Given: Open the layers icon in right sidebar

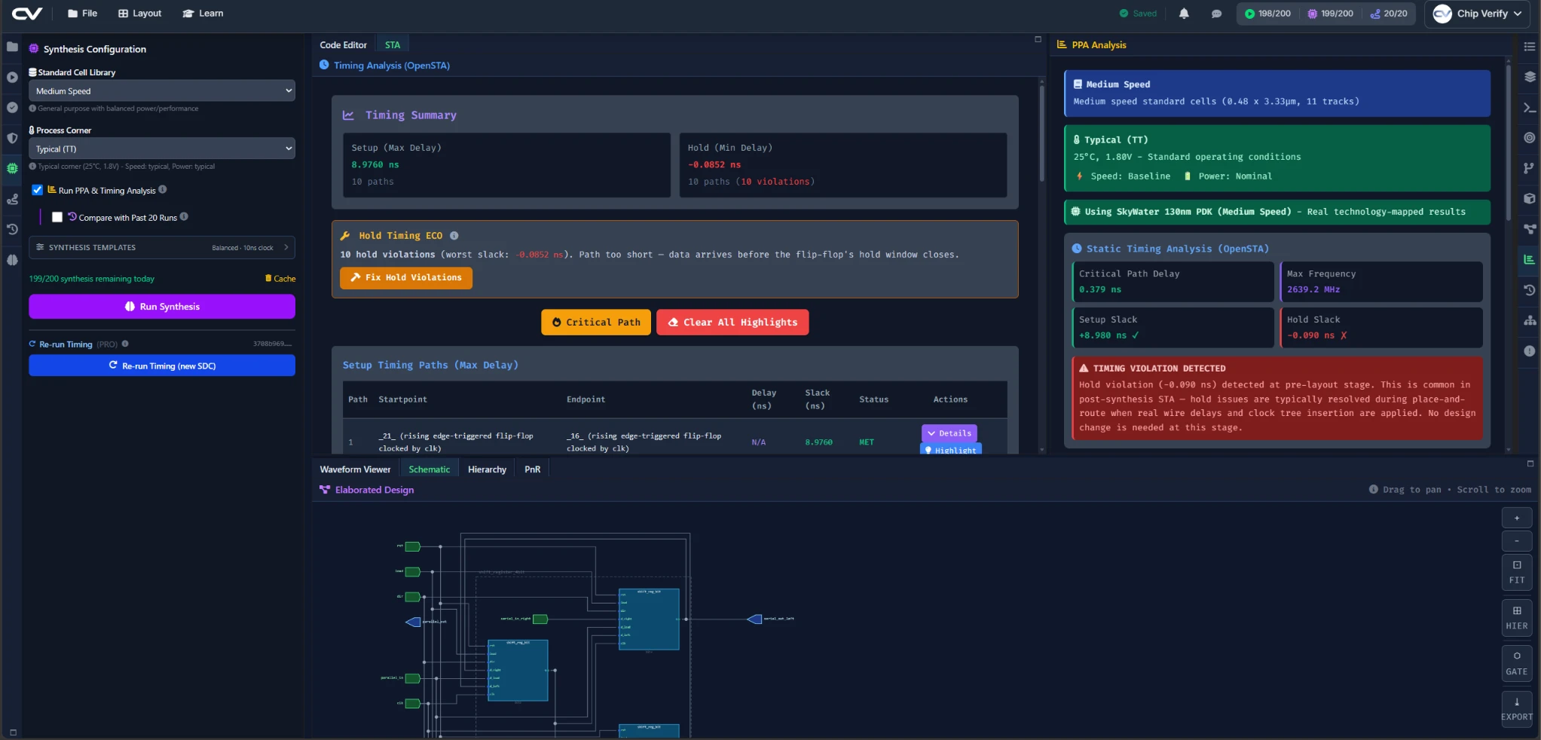Looking at the screenshot, I should pos(1530,77).
